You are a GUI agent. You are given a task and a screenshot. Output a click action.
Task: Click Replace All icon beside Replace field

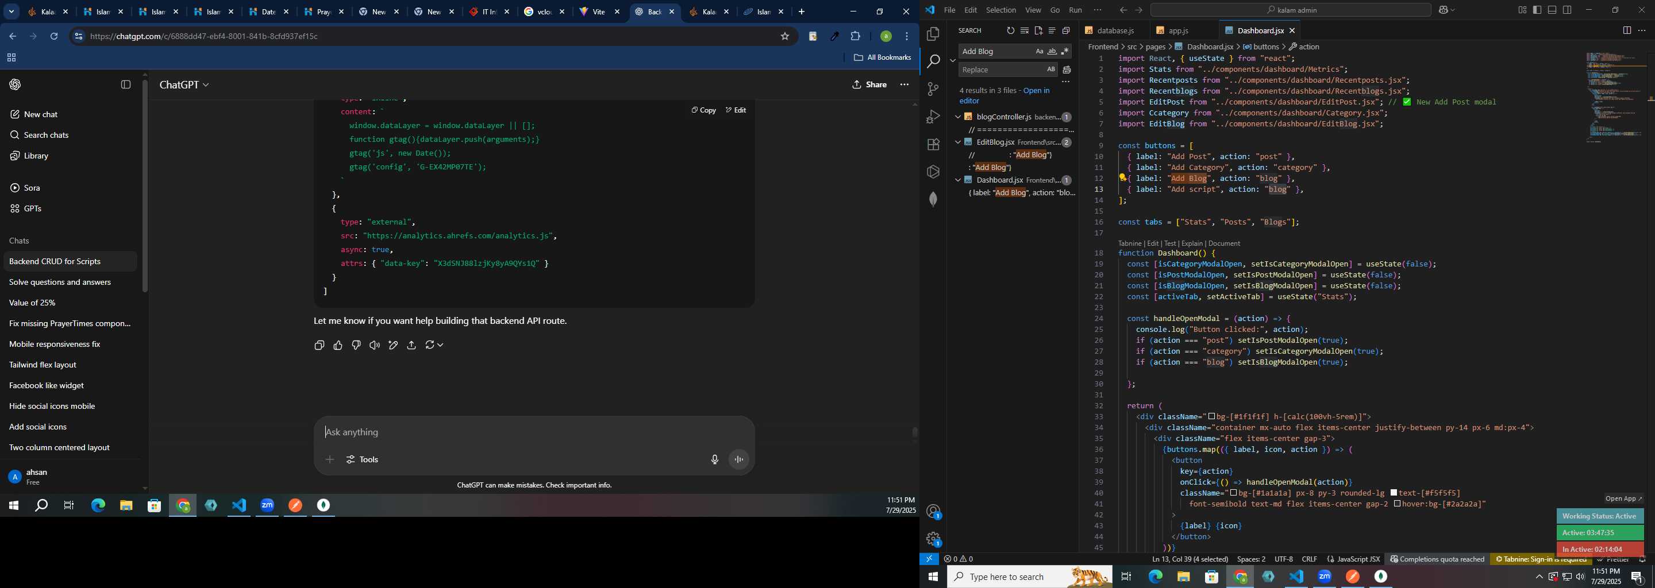pyautogui.click(x=1067, y=70)
